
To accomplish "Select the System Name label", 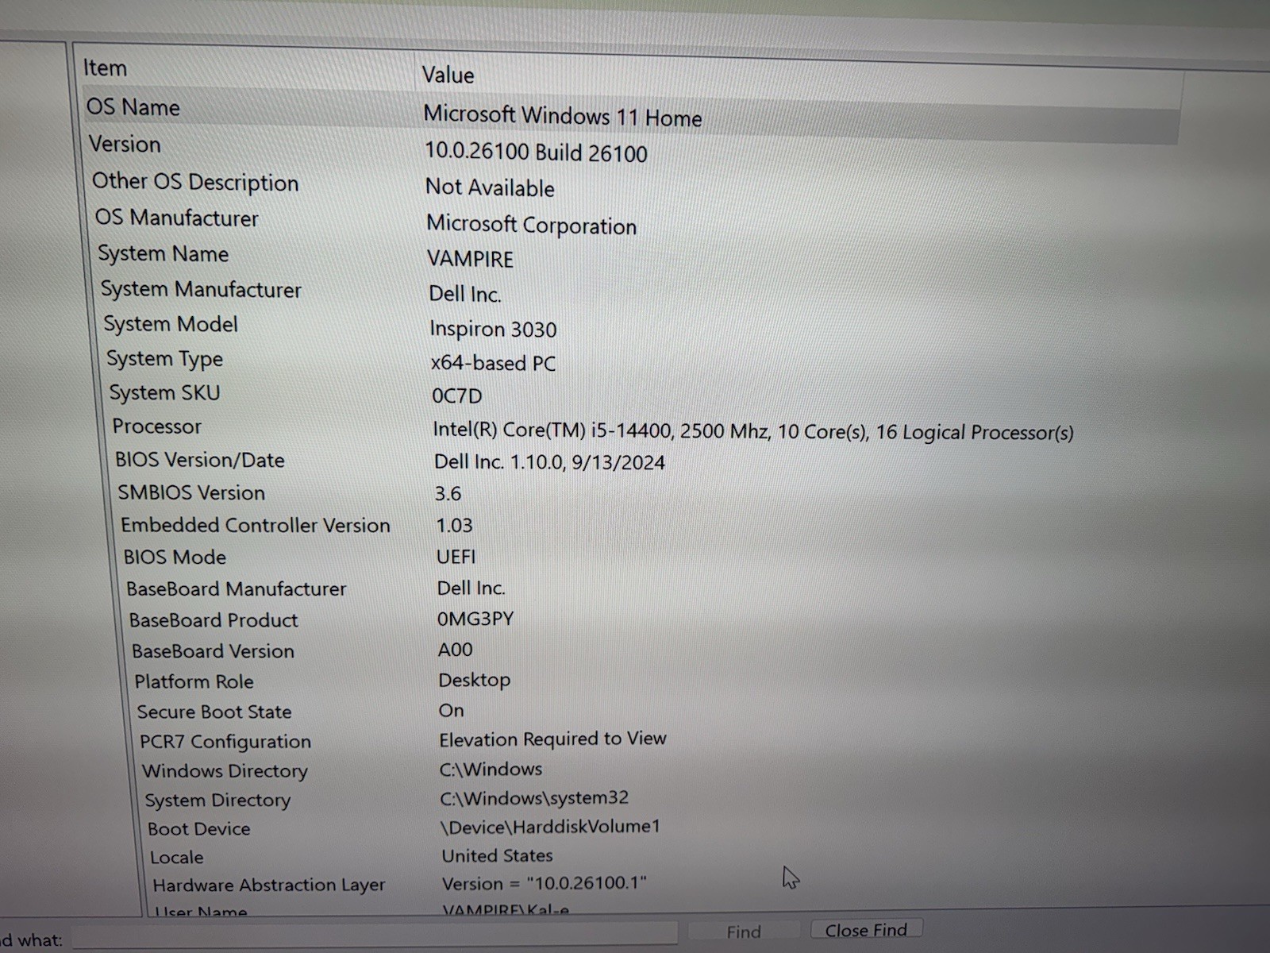I will pyautogui.click(x=164, y=254).
